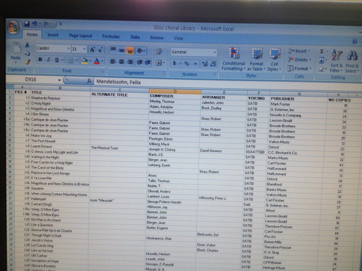Viewport: 362px width, 271px height.
Task: Select the Increase Font Size icon
Action: click(92, 50)
